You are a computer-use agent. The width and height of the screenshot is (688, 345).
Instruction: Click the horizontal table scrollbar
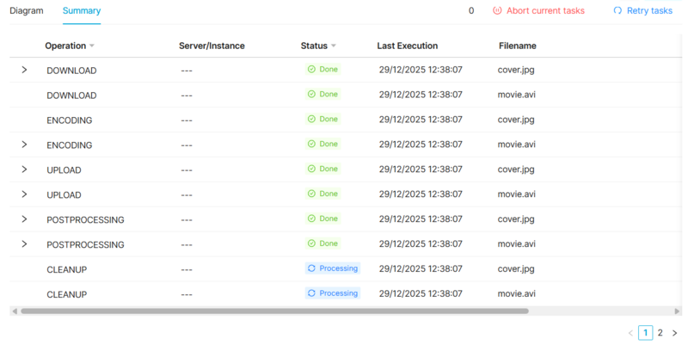[275, 311]
